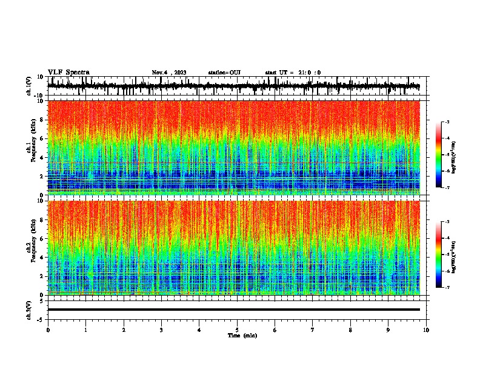Click the 5 tick label on ch.3(V) axis

[x=42, y=300]
